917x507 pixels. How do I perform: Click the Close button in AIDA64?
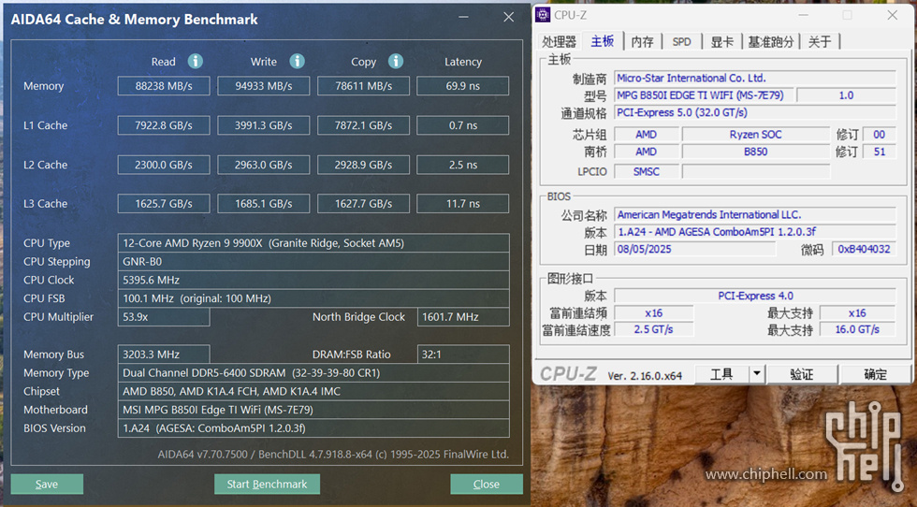[487, 485]
